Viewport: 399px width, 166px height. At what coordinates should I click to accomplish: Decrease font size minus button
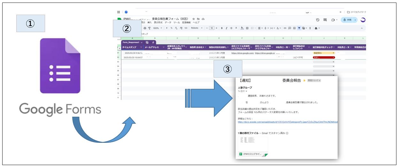(207, 28)
